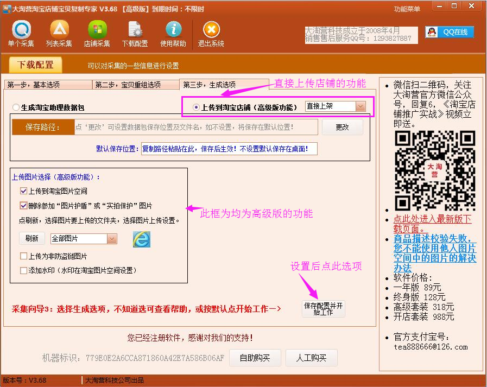Click the 版本号：V3.68 status text
The width and height of the screenshot is (487, 387).
coord(24,380)
